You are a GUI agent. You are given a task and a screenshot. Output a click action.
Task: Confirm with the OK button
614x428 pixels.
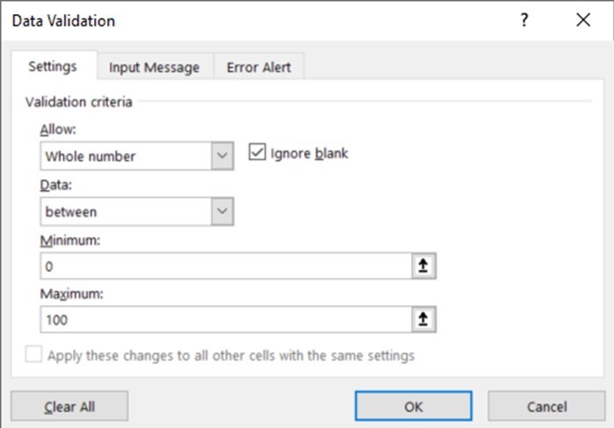414,406
